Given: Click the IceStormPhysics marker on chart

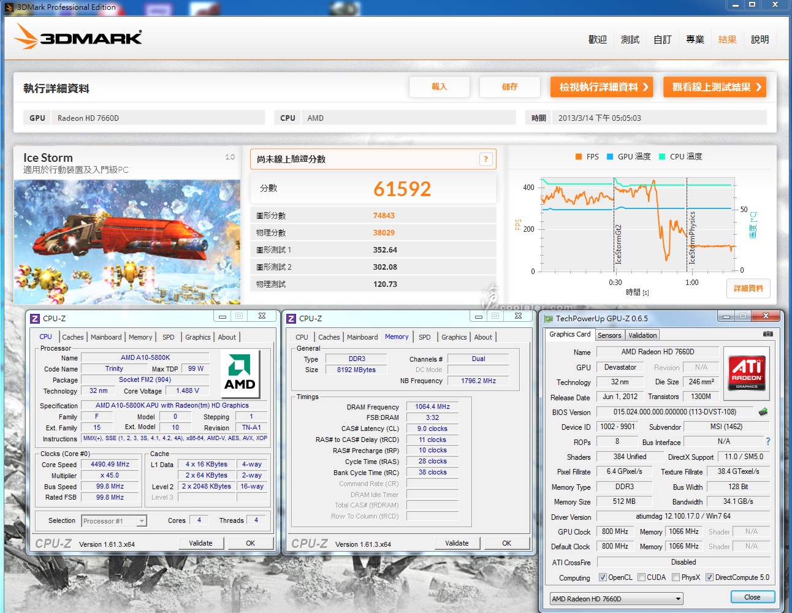Looking at the screenshot, I should tap(691, 238).
